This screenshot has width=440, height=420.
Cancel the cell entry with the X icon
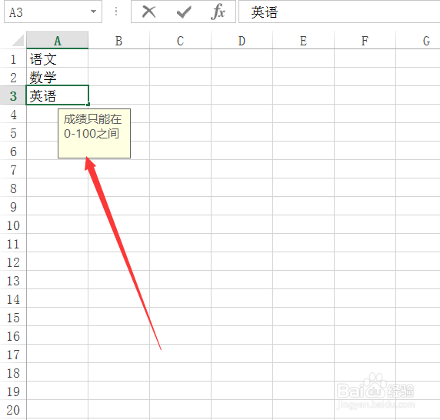148,12
